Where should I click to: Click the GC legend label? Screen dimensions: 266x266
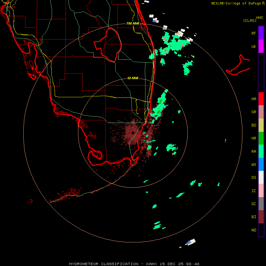254,204
